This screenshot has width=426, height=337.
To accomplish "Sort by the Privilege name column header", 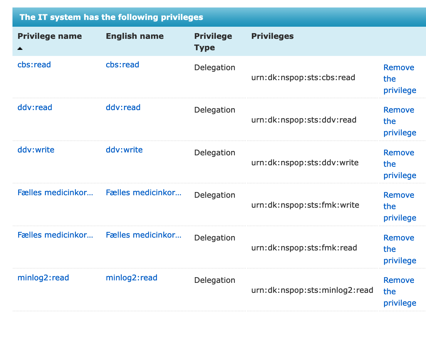I will coord(50,36).
